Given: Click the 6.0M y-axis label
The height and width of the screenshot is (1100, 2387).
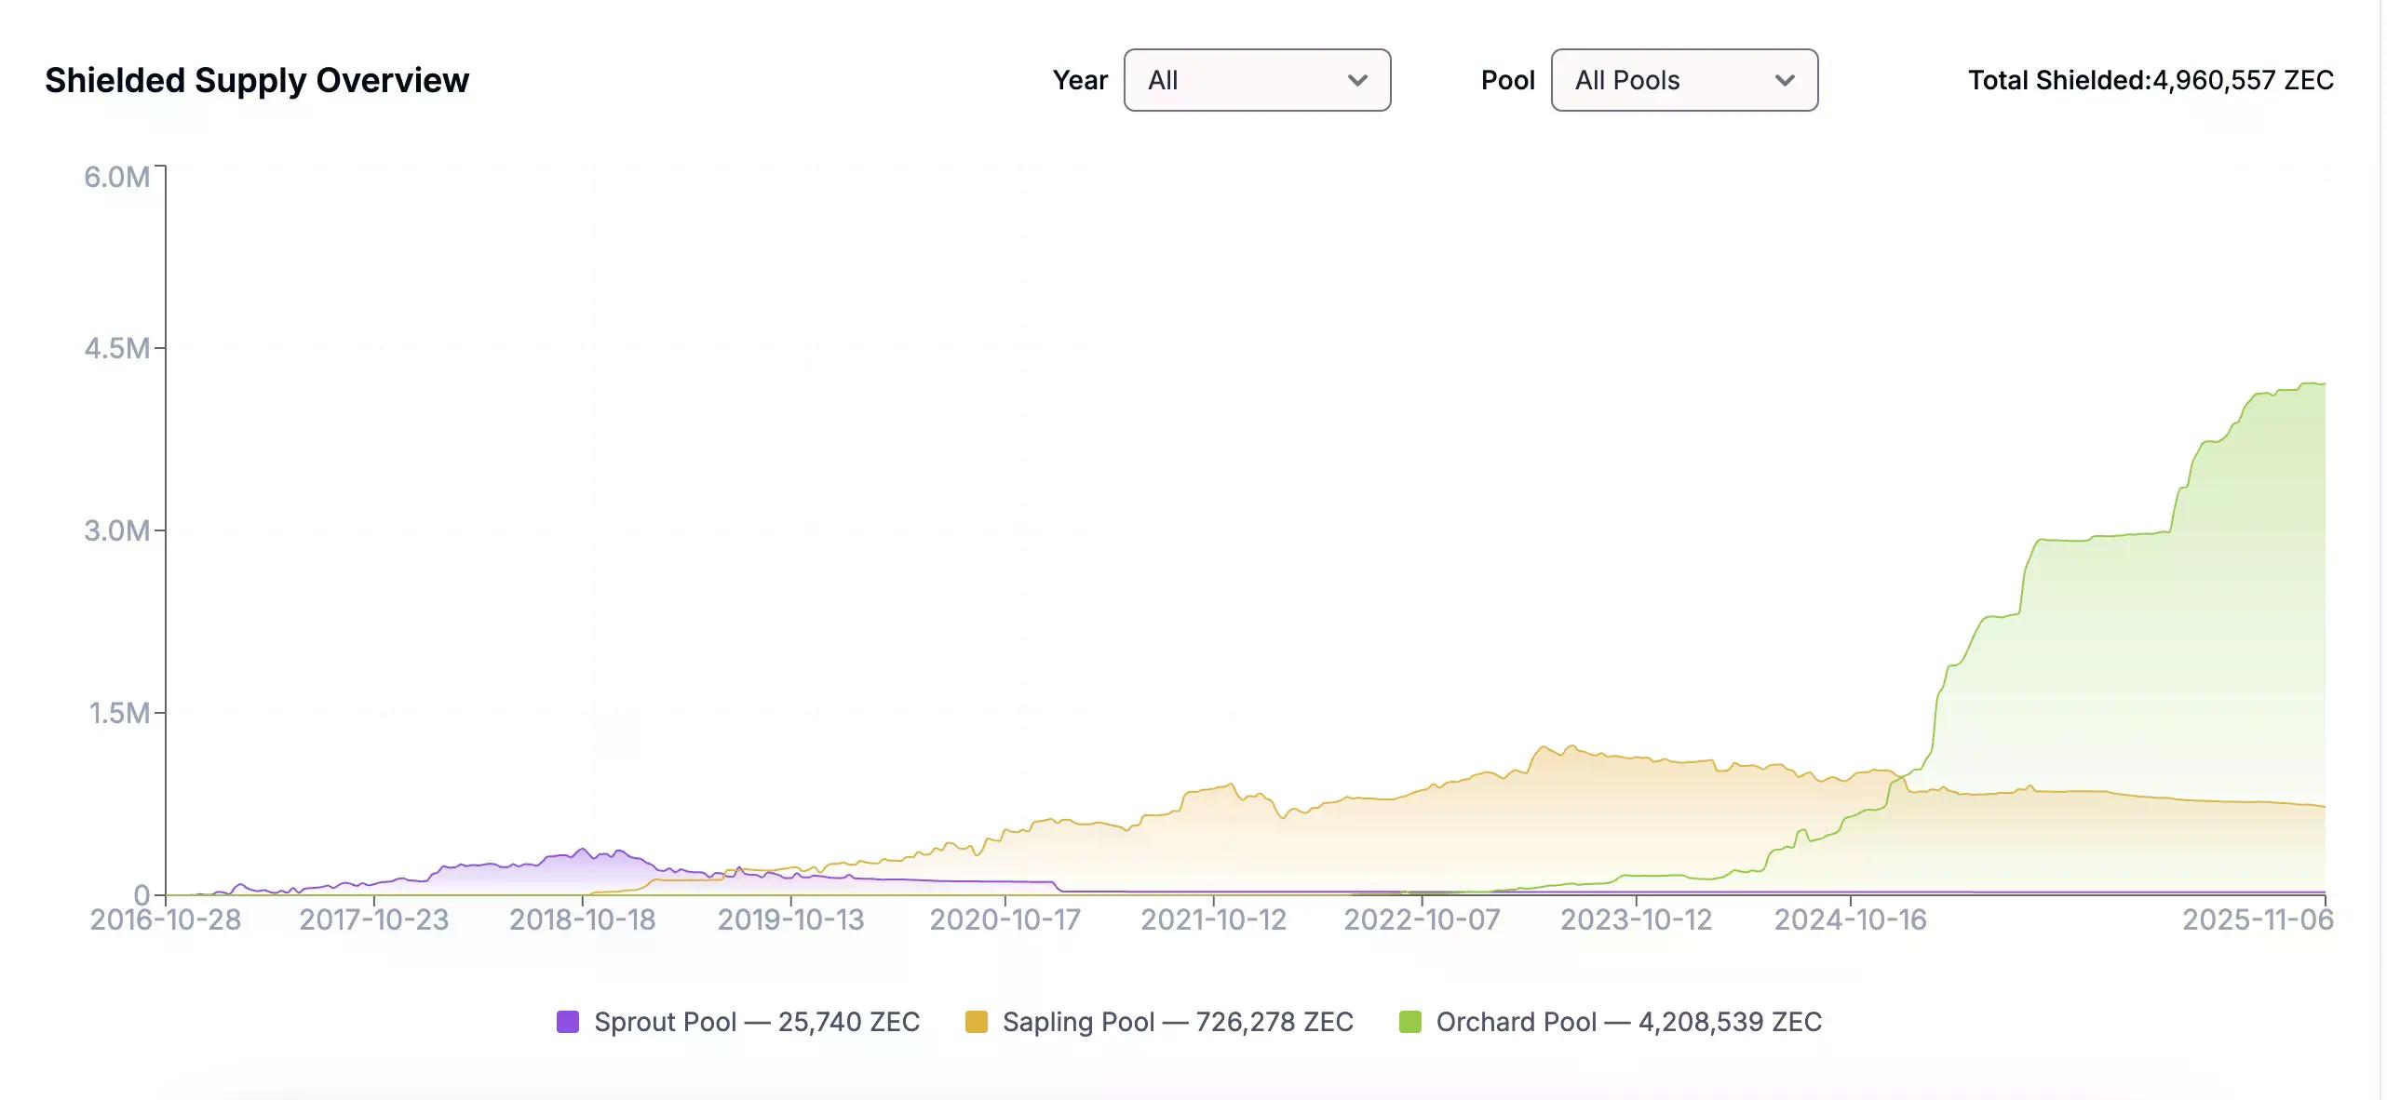Looking at the screenshot, I should coord(116,177).
